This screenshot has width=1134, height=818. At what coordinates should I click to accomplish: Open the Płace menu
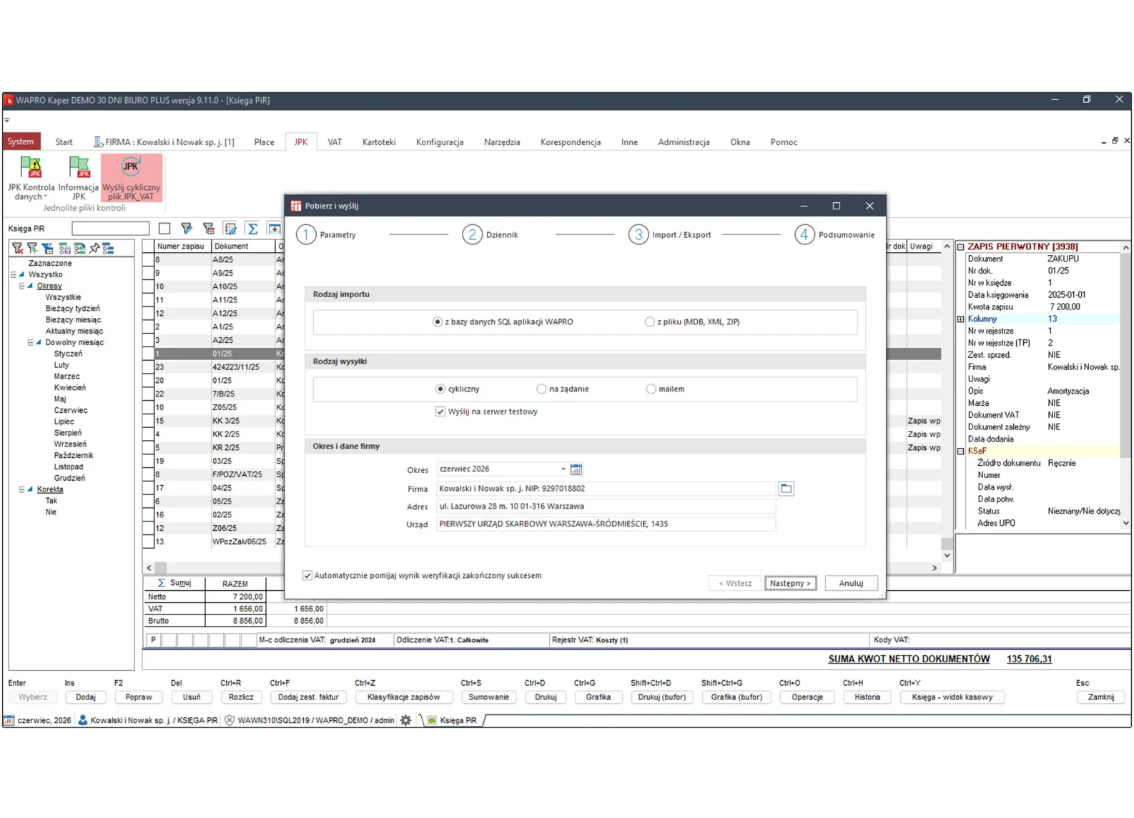pos(264,142)
